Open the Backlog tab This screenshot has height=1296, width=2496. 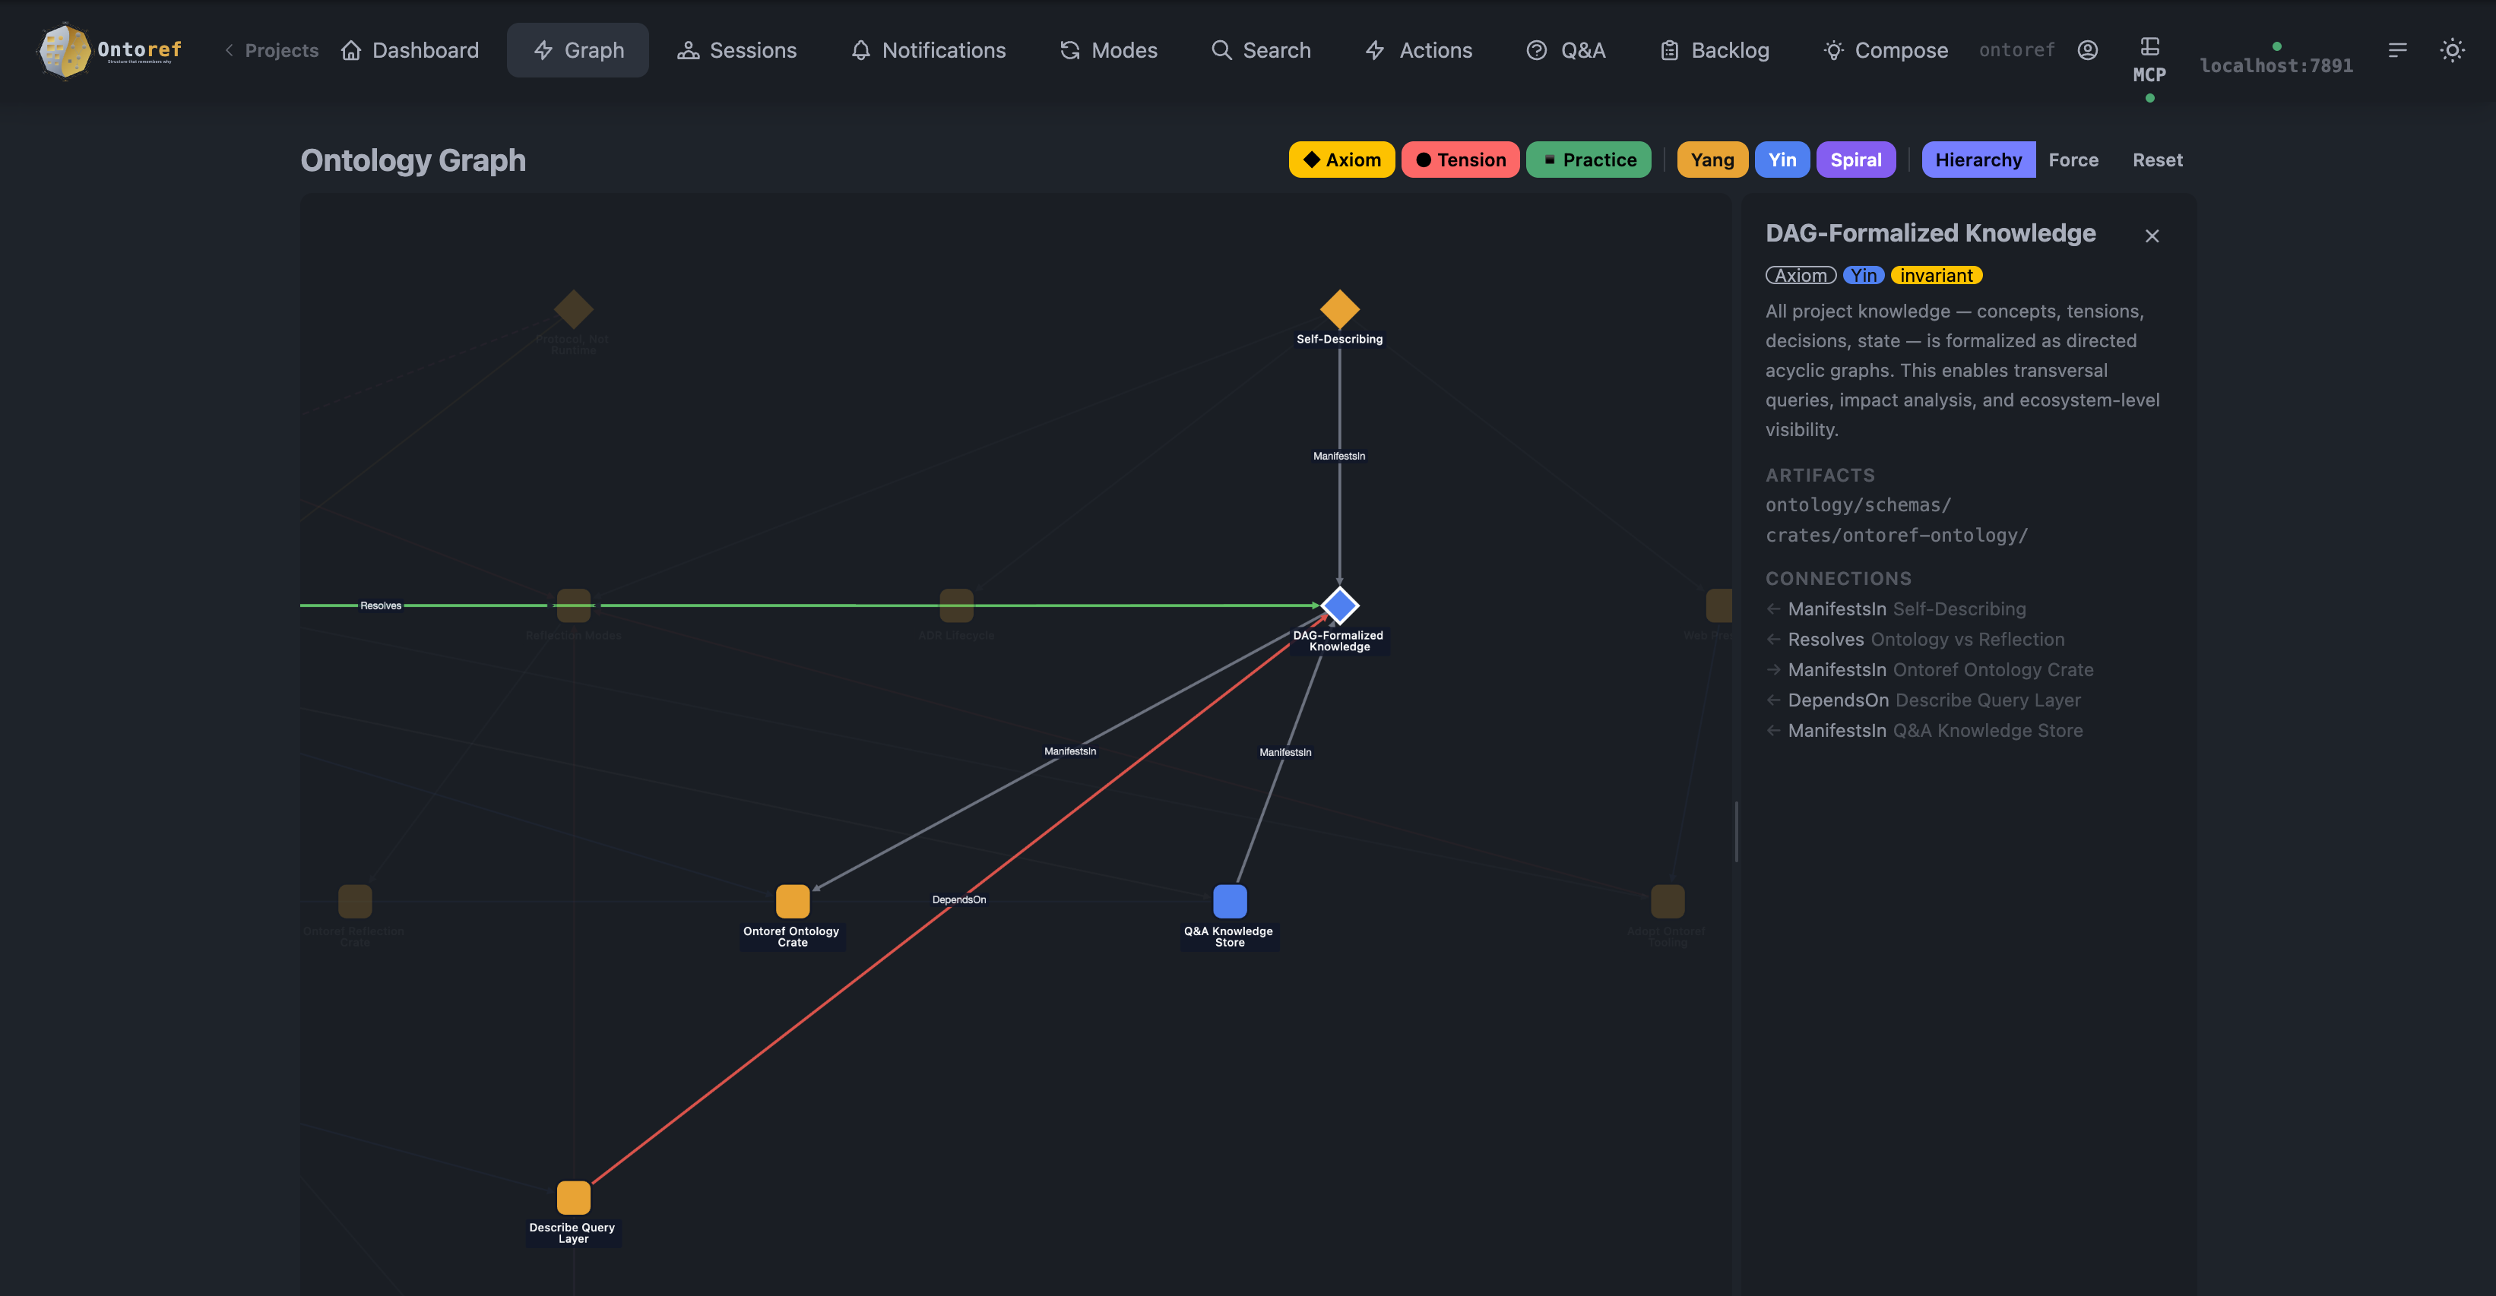(1713, 49)
